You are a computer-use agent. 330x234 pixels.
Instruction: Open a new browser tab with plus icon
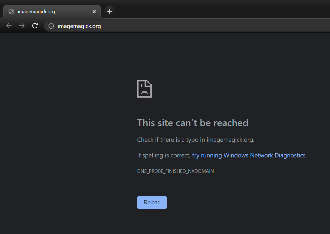pos(109,11)
